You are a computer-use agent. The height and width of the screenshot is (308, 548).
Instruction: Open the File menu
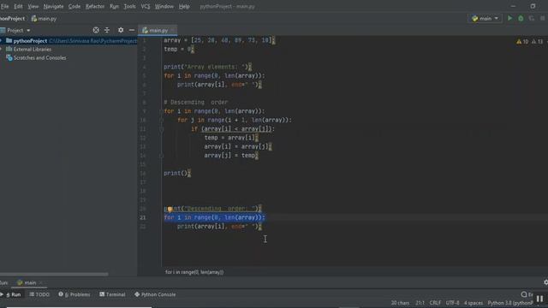pyautogui.click(x=4, y=6)
